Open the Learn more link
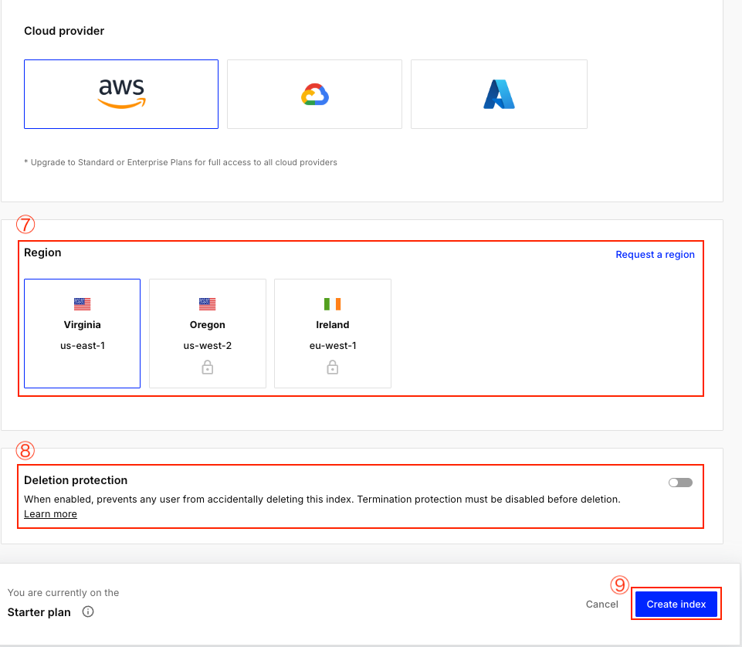Viewport: 742px width, 647px height. coord(50,514)
